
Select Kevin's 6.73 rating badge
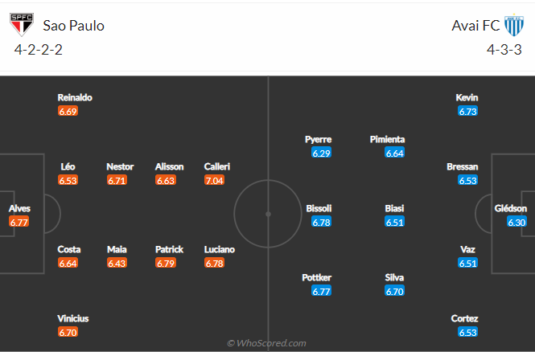(467, 111)
